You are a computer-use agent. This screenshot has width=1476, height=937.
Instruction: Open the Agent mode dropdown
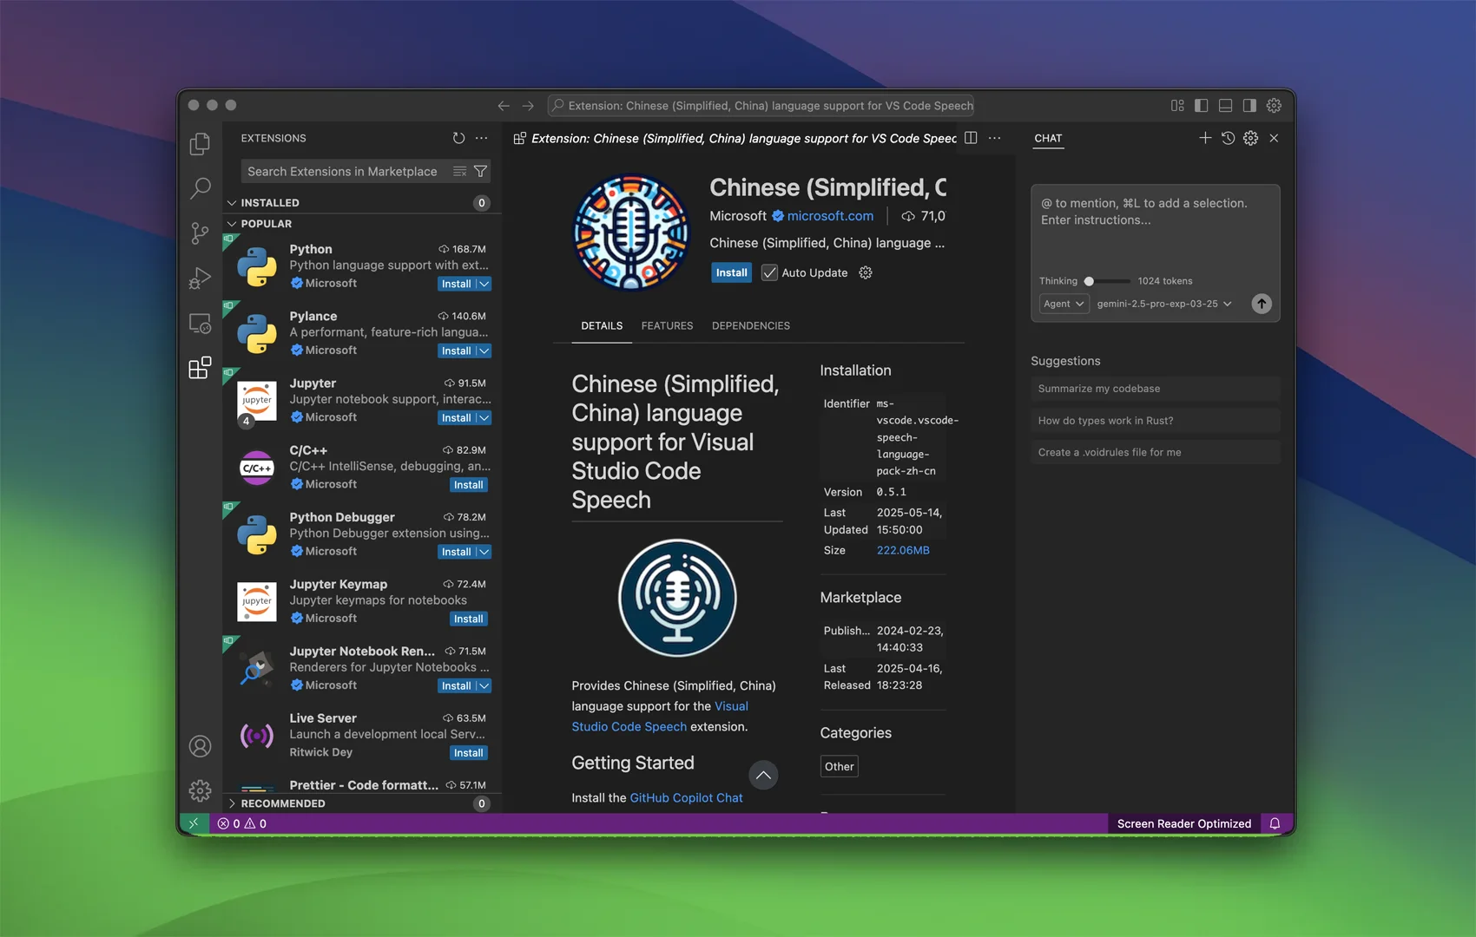coord(1064,304)
